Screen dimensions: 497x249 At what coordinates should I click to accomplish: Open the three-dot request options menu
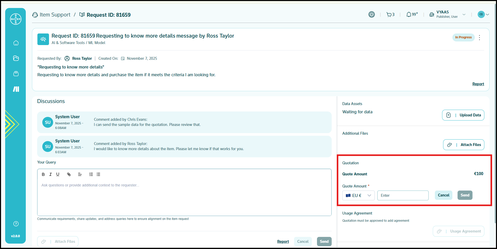(479, 38)
